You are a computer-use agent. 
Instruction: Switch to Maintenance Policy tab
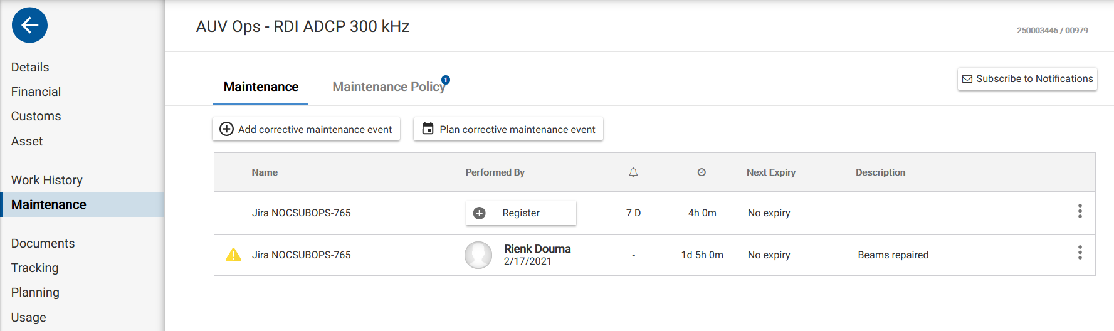pos(388,87)
